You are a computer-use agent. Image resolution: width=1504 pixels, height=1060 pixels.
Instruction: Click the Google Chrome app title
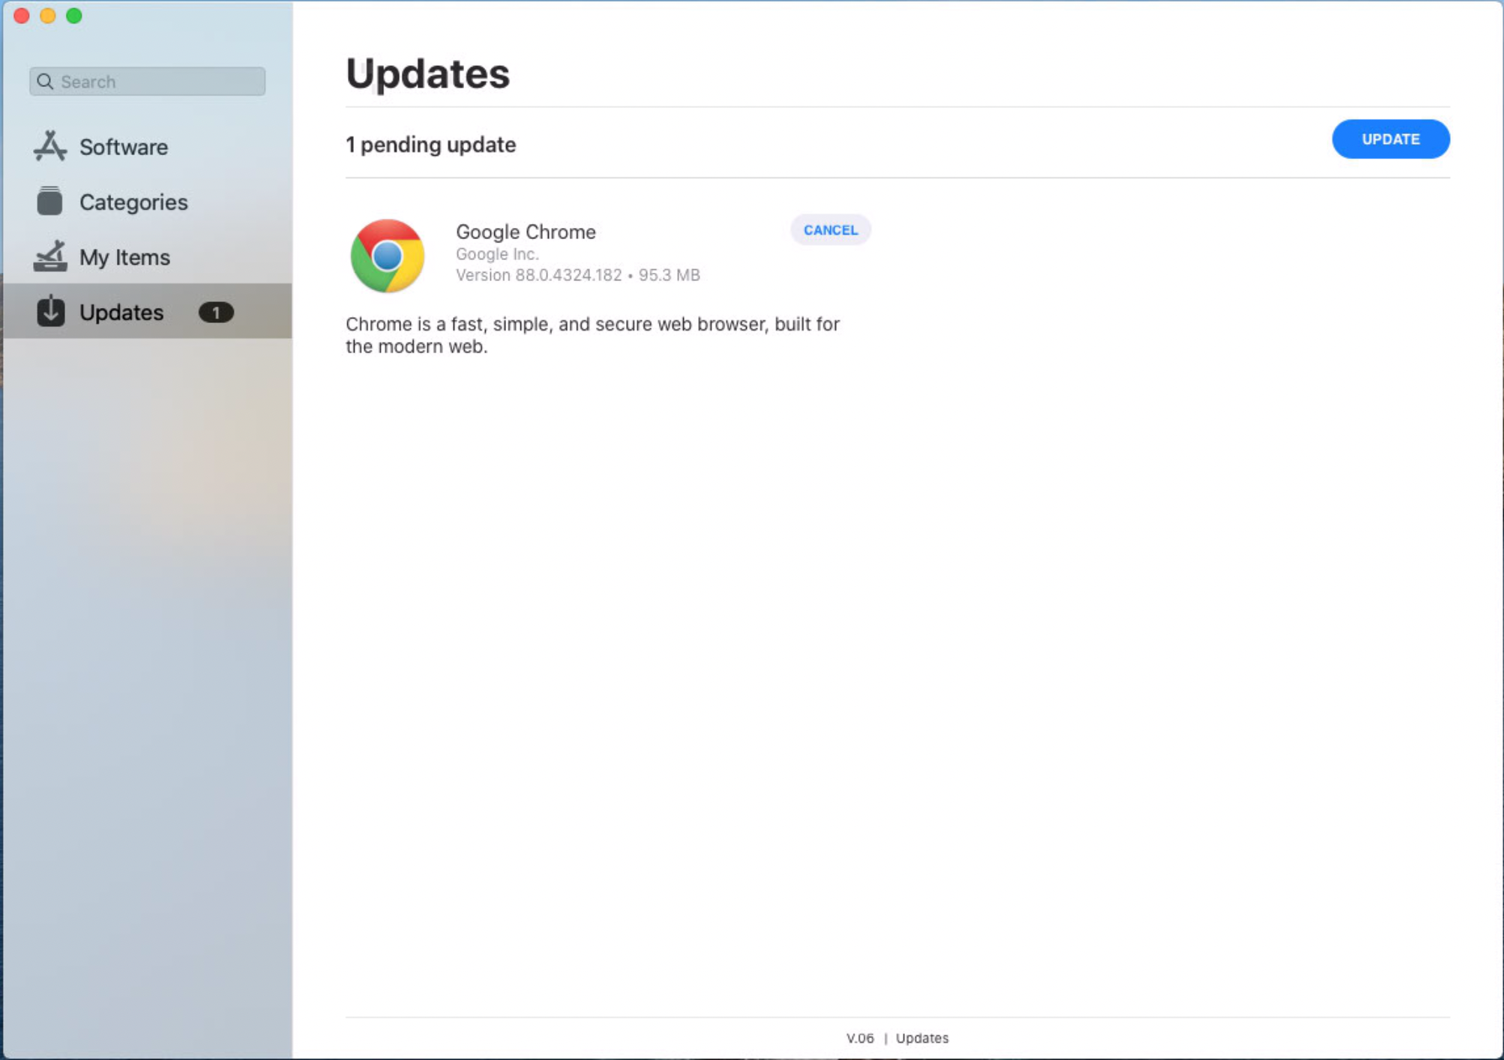coord(526,232)
